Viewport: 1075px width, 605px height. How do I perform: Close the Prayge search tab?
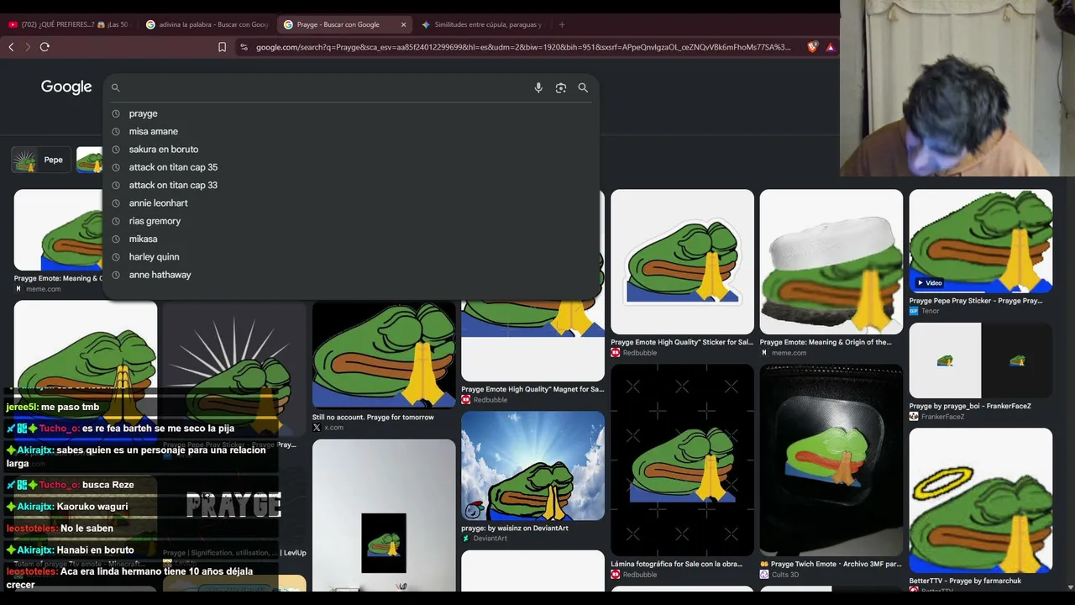coord(403,24)
